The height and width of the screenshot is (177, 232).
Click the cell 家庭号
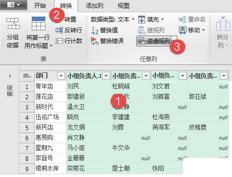coord(50,158)
